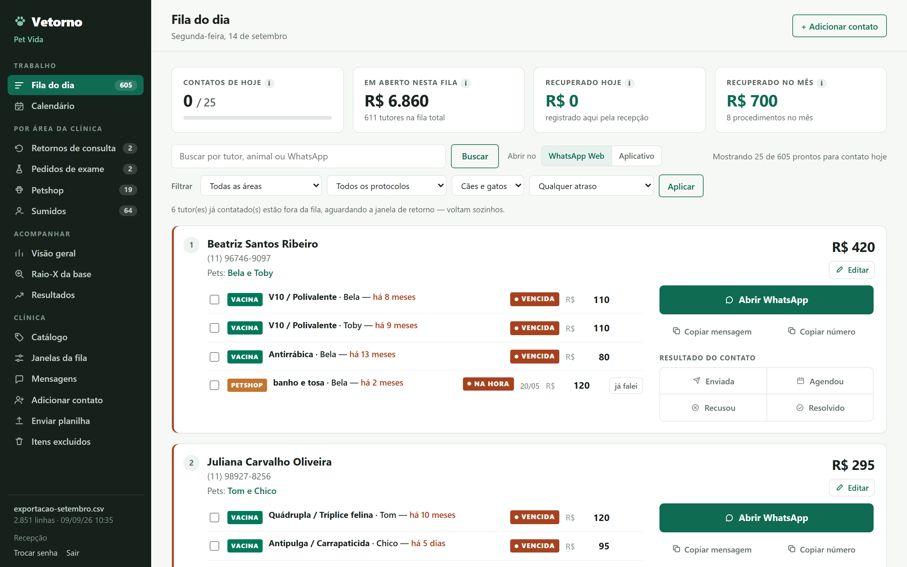Click the Resultados trend arrow icon
The image size is (907, 567).
[x=19, y=295]
